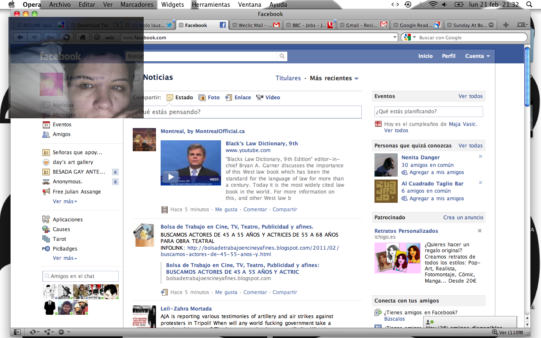Click the ¿Qué estás pensando? status field
This screenshot has height=338, width=541.
click(x=247, y=112)
